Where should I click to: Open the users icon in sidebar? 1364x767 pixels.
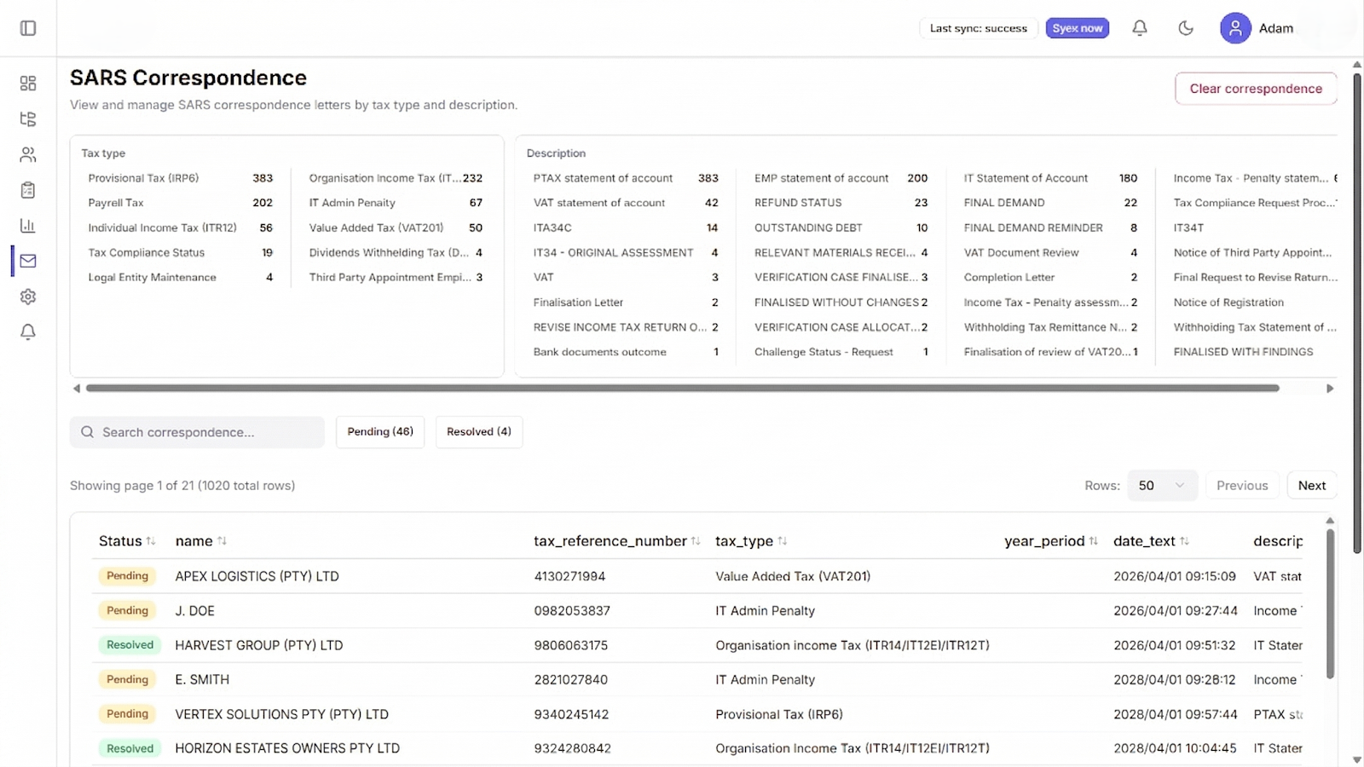28,154
